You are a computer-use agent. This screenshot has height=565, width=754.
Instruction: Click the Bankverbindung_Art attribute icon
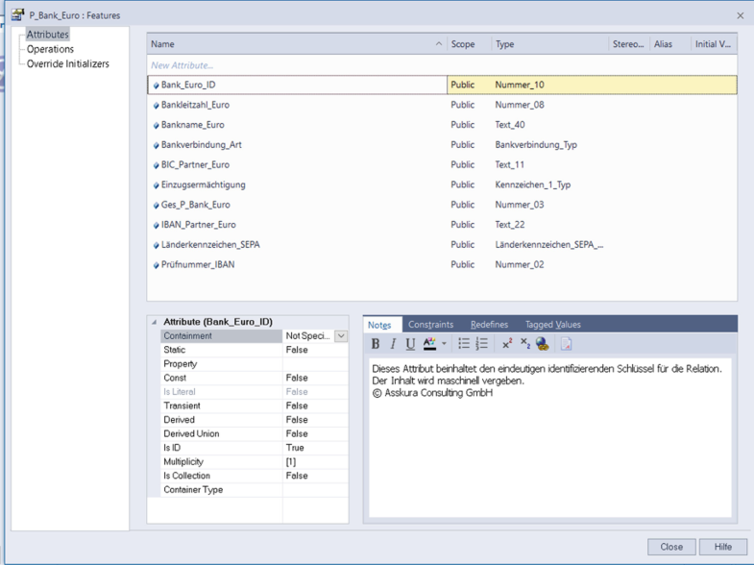click(156, 145)
